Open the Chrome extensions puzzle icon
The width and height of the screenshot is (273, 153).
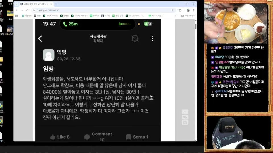click(x=180, y=10)
